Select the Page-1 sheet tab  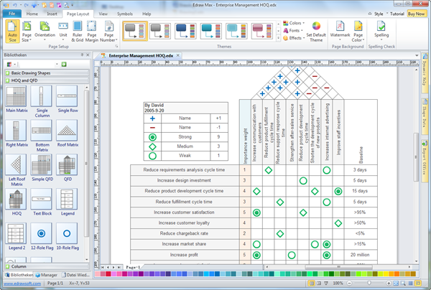point(133,267)
